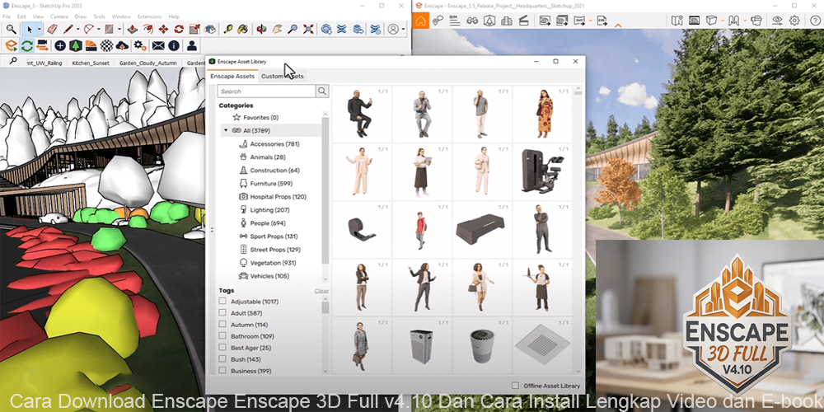
Task: Open Video Editor clapperboard icon in Enscape
Action: point(523,21)
